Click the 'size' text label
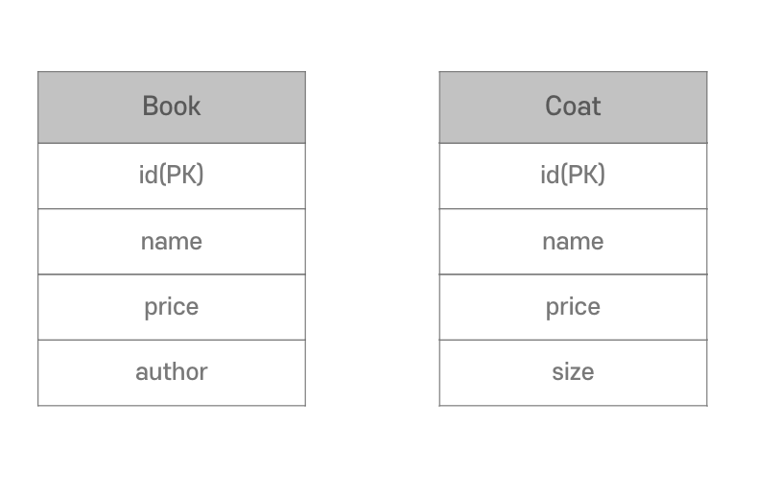Viewport: 779px width, 497px height. tap(573, 371)
